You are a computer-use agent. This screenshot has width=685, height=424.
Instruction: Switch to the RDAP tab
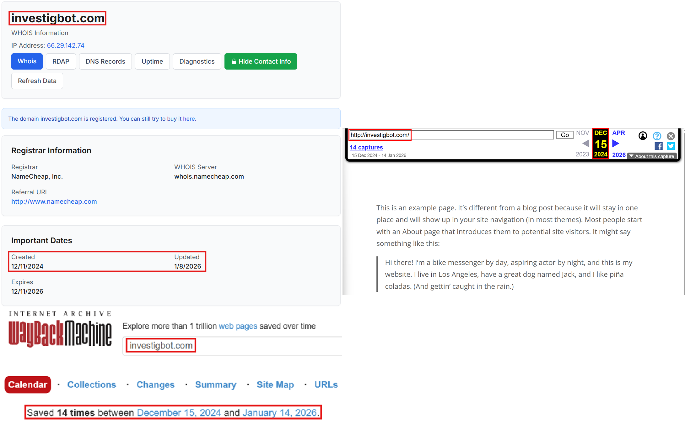tap(61, 61)
